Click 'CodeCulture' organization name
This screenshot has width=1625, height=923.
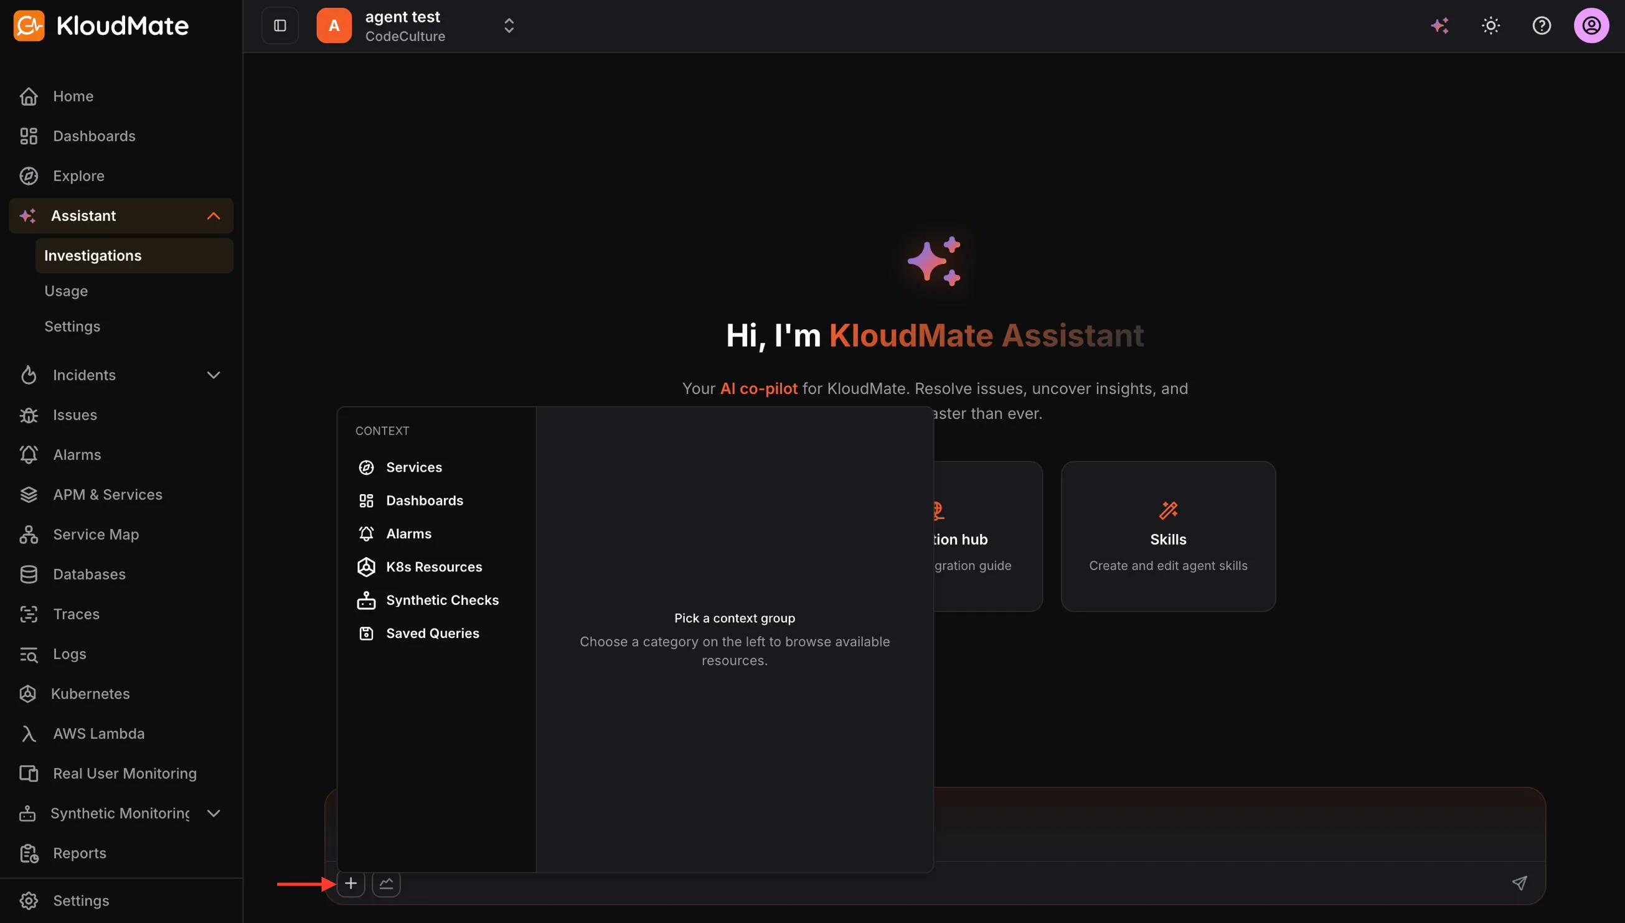405,37
